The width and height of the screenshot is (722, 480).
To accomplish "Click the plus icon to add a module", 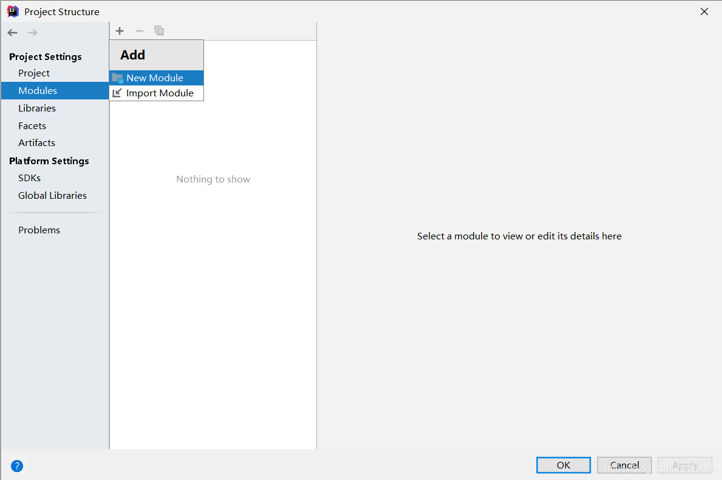I will point(119,31).
